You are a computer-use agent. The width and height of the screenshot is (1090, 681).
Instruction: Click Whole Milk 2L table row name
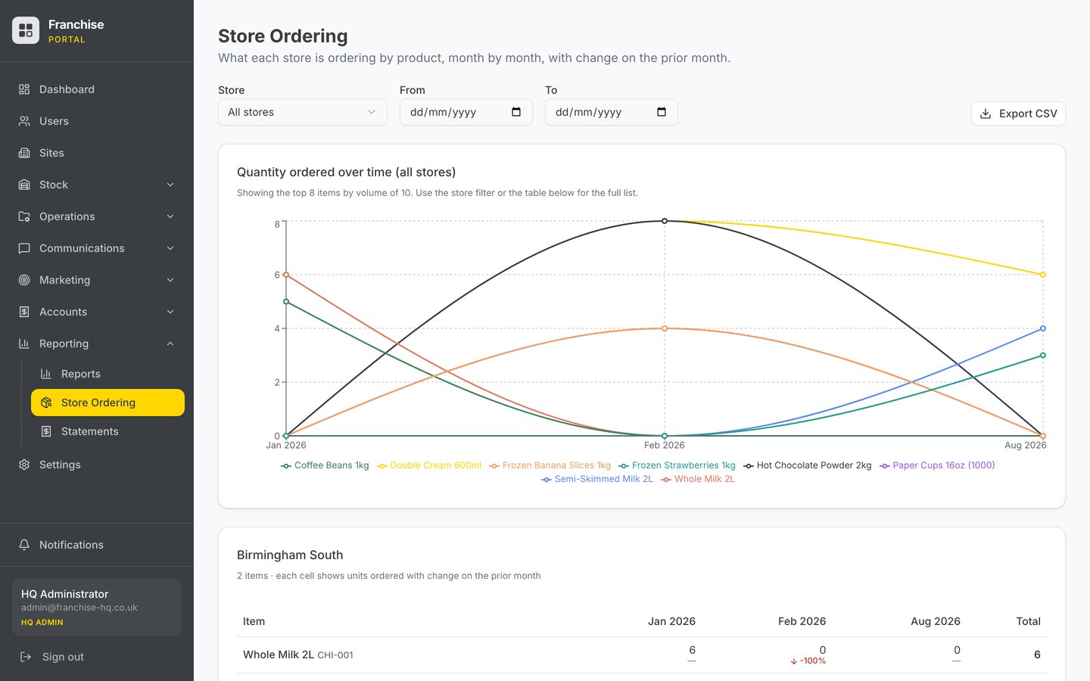point(279,655)
